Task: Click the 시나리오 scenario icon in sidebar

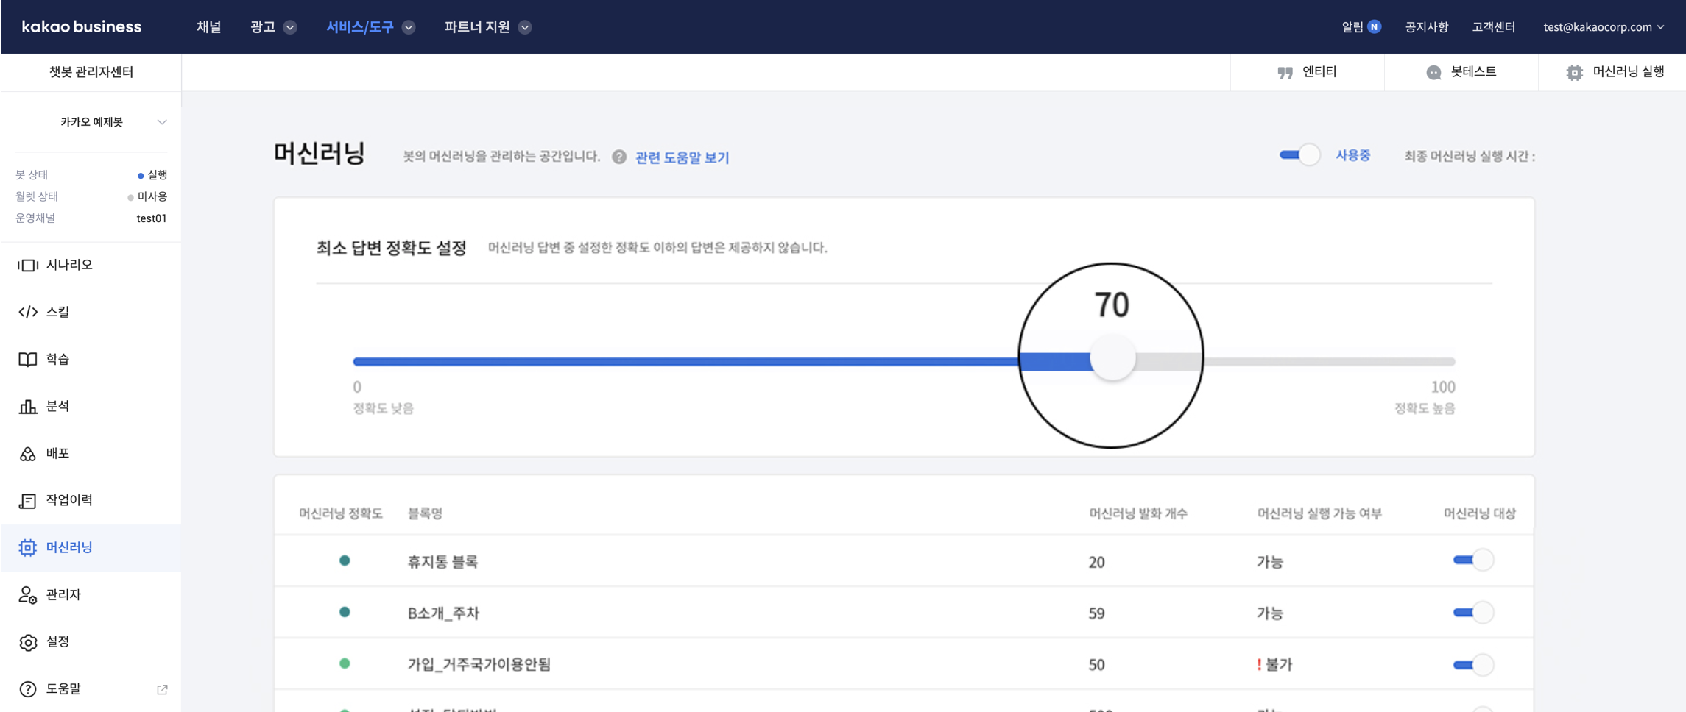Action: click(x=27, y=265)
